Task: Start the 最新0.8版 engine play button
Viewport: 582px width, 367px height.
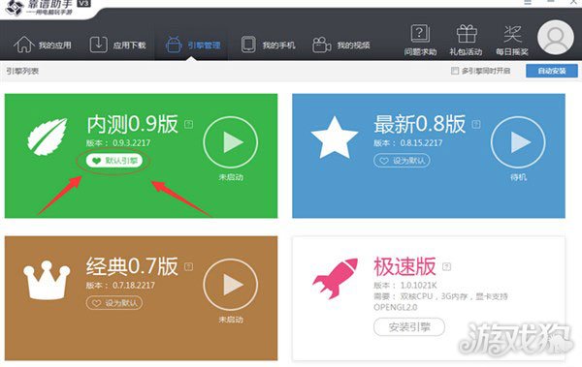Action: click(518, 142)
